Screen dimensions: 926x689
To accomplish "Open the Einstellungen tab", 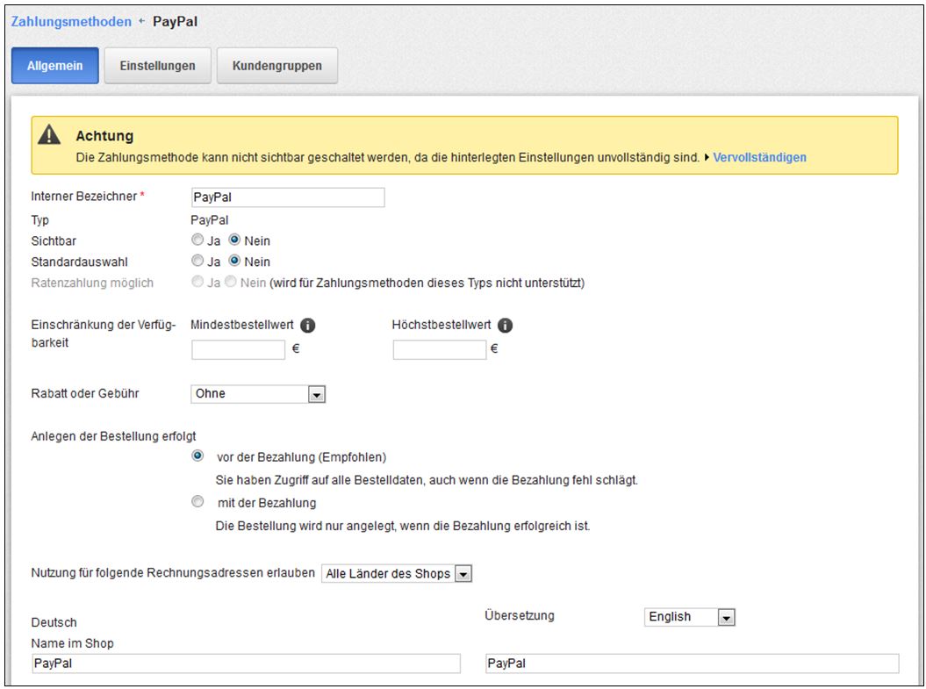I will (x=158, y=66).
